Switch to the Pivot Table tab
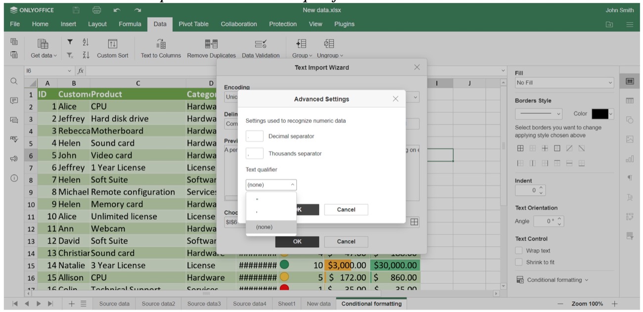643x312 pixels. tap(193, 23)
